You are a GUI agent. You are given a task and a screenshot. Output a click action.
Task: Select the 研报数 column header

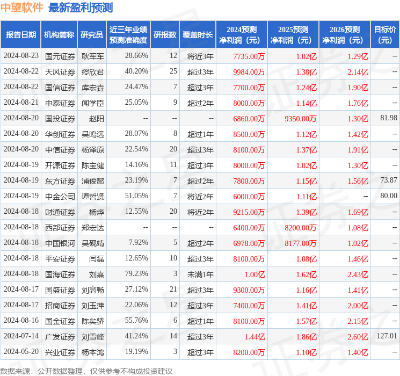click(165, 35)
